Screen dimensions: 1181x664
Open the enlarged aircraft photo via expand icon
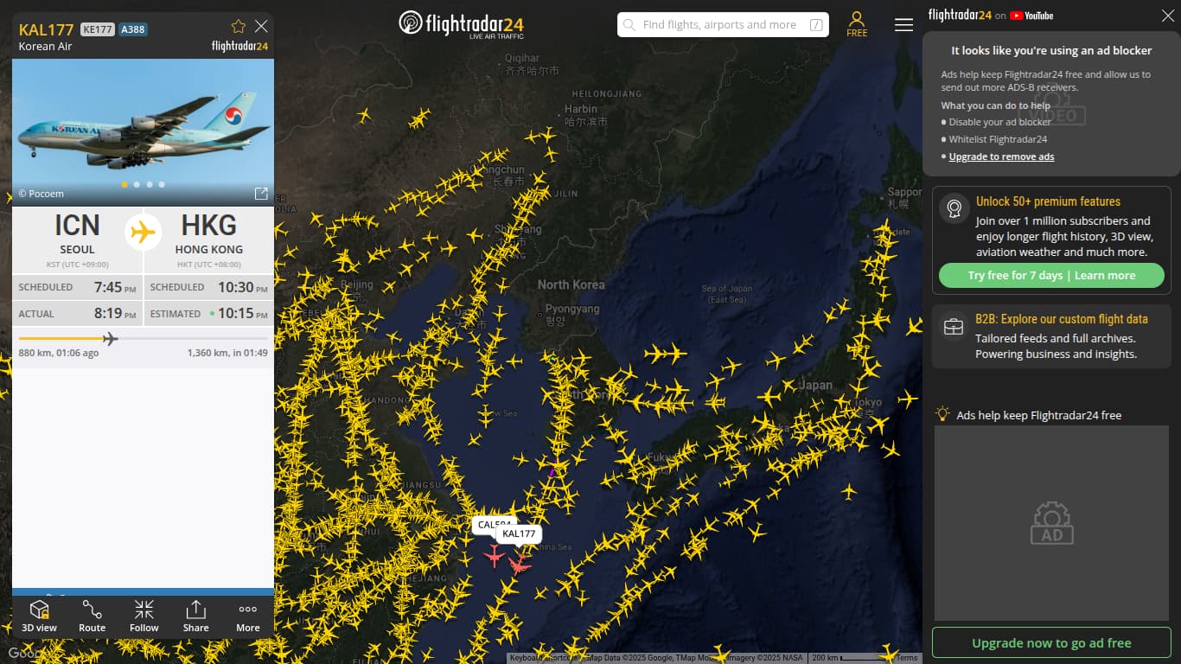coord(261,194)
